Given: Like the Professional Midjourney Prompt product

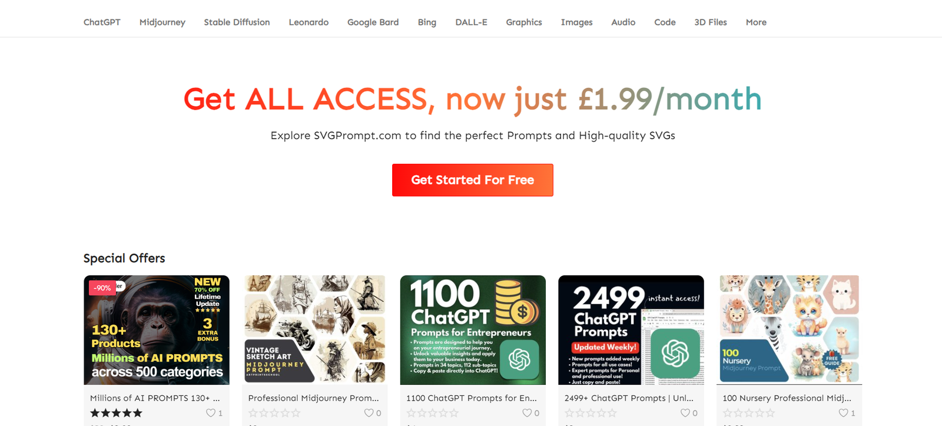Looking at the screenshot, I should click(369, 413).
